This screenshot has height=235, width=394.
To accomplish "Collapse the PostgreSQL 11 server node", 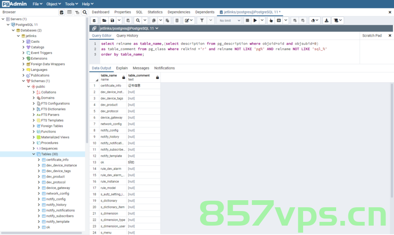I will pos(8,25).
